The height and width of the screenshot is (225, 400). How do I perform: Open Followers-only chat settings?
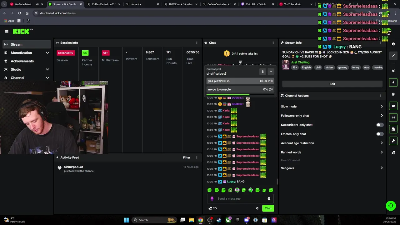[332, 116]
